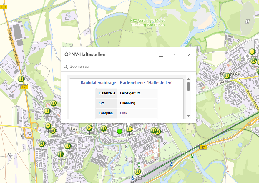Image resolution: width=259 pixels, height=183 pixels.
Task: Grab the popup scrollbar thumb
Action: (189, 86)
